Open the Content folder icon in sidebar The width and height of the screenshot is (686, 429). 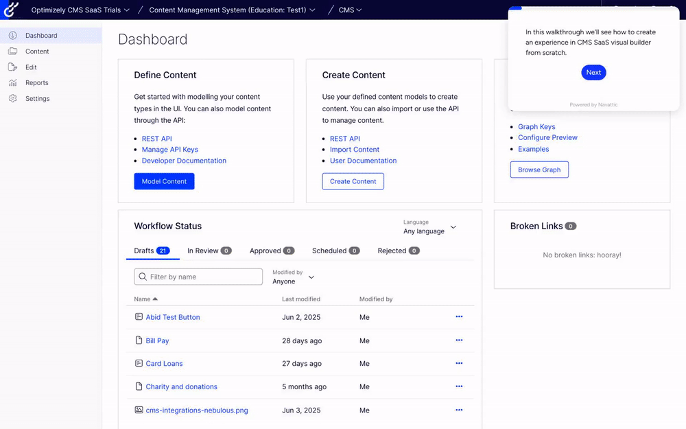point(12,51)
